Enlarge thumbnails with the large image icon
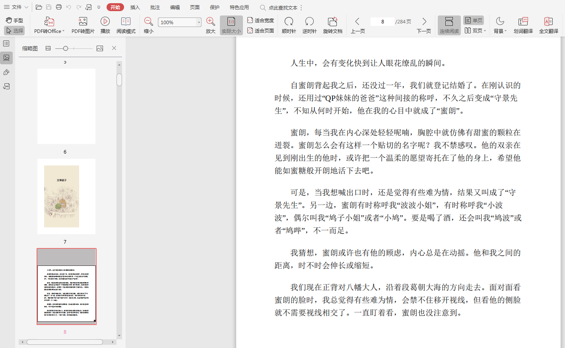 pyautogui.click(x=100, y=48)
